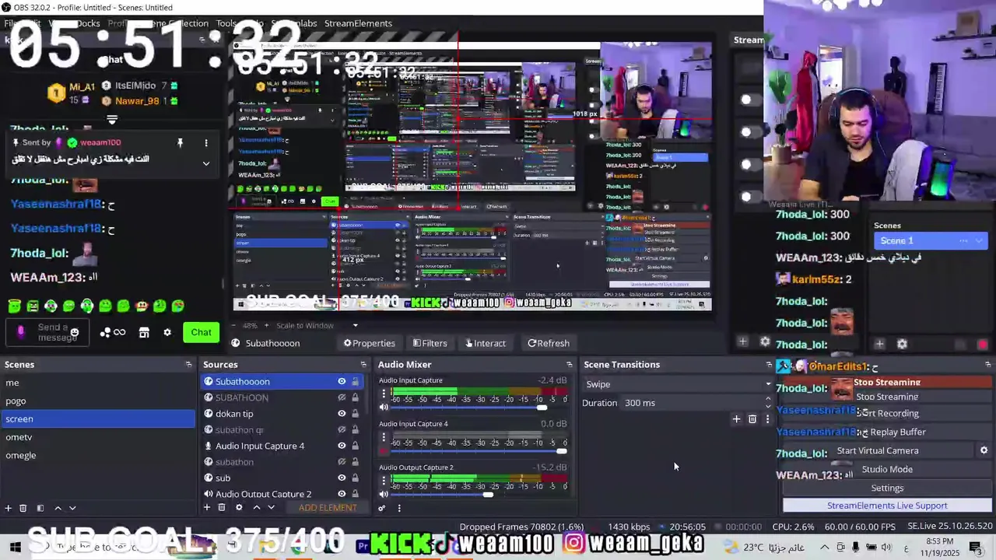Open source Filters button
Viewport: 996px width, 560px height.
click(x=430, y=343)
